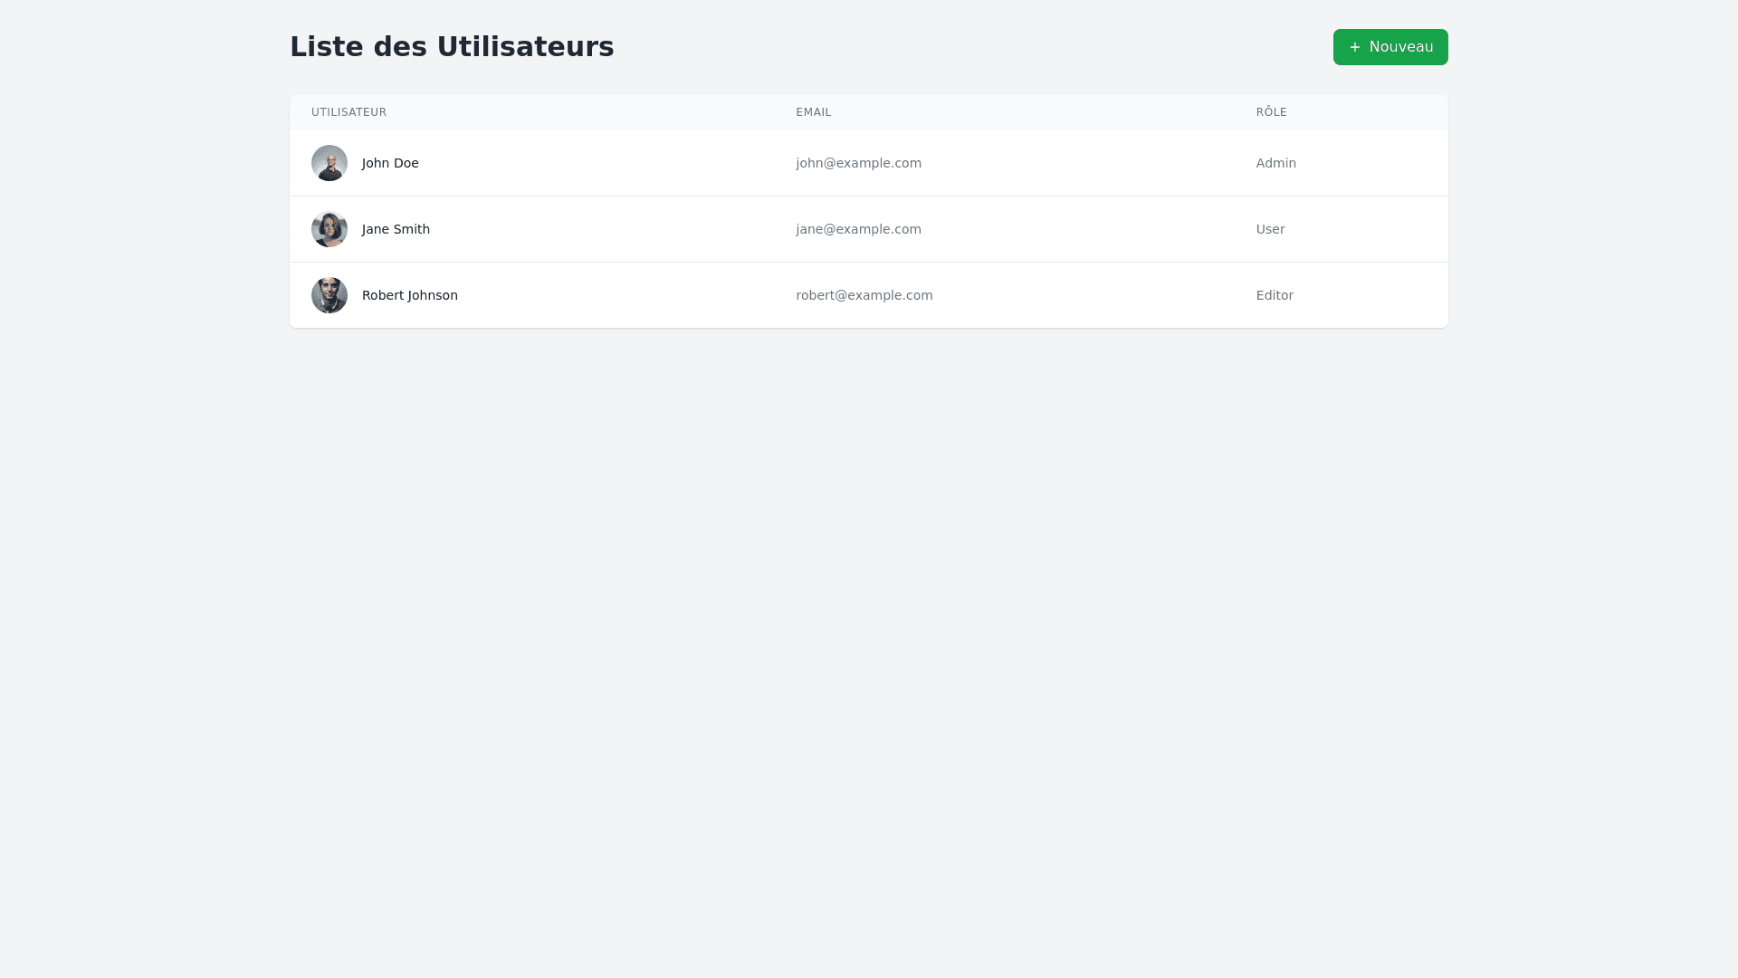Click John Doe's avatar picture
This screenshot has height=978, width=1738.
329,163
